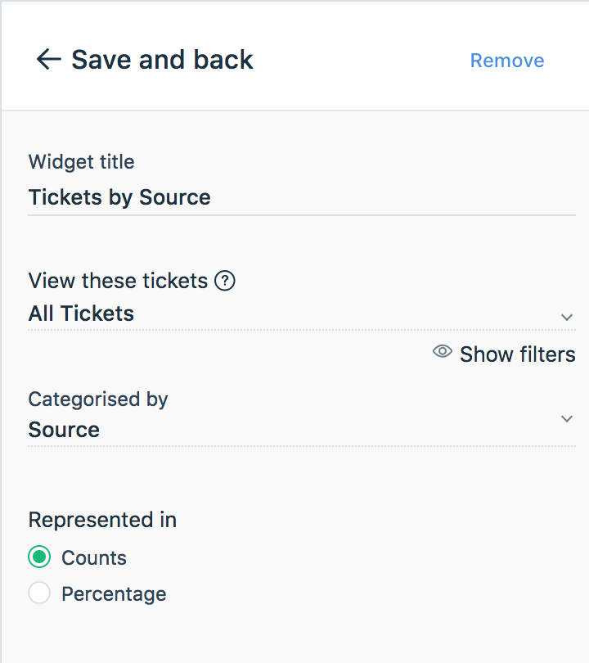The height and width of the screenshot is (663, 589).
Task: Click the "Widget title" field label
Action: 81,162
